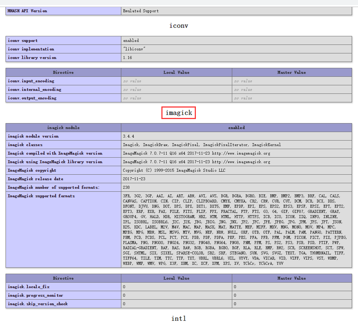The height and width of the screenshot is (326, 358).
Task: Select the imagick.progress_monitor directive
Action: point(35,295)
